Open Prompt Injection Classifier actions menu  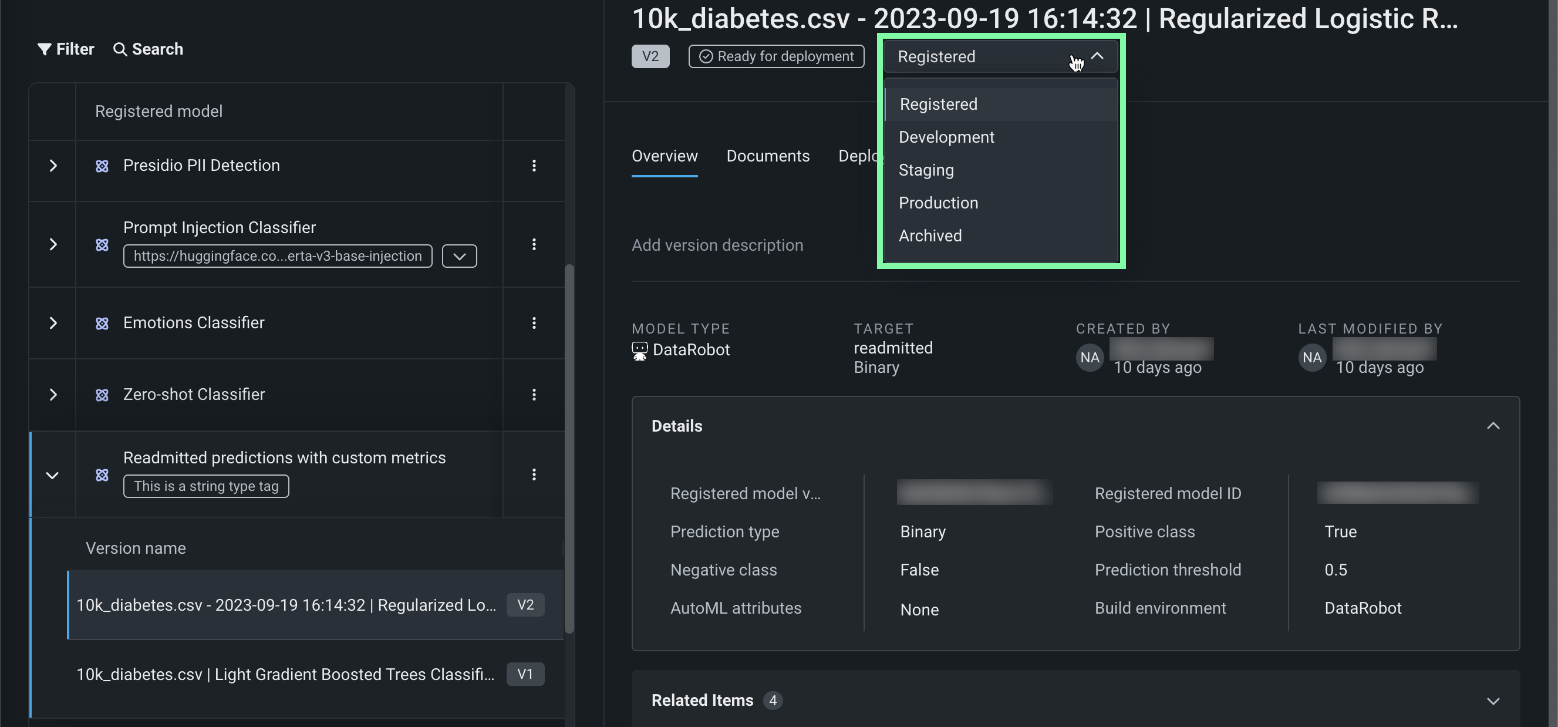coord(534,244)
